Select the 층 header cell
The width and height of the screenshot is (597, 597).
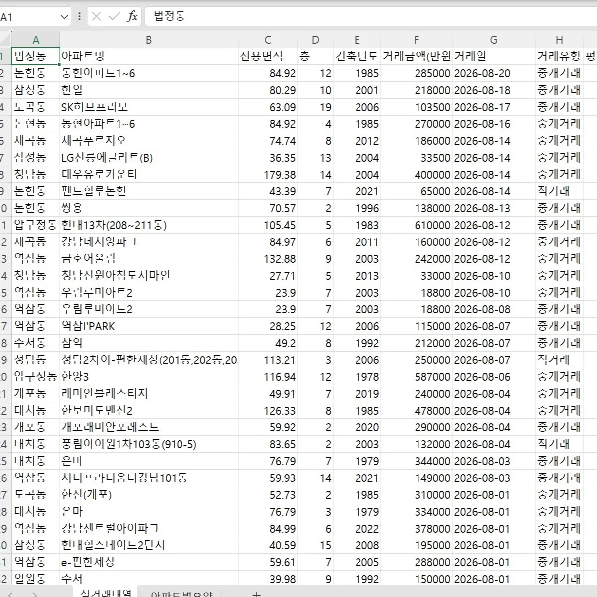click(x=315, y=57)
